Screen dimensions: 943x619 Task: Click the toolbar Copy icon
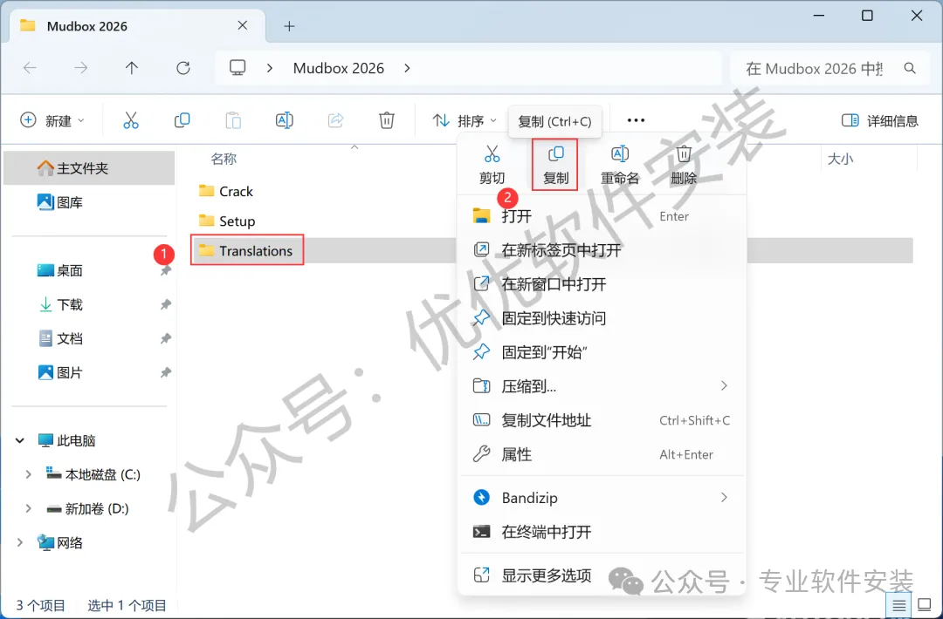182,120
